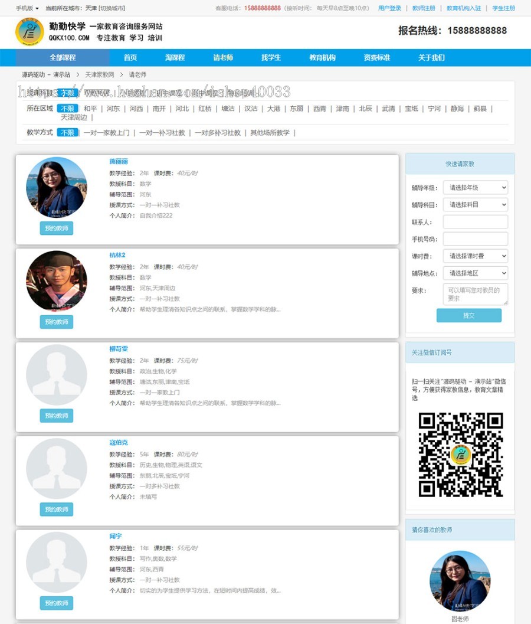Open the 资费标准 navigation tab
The height and width of the screenshot is (624, 531).
376,58
